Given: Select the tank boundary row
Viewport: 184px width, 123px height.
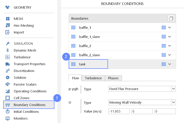Looking at the screenshot, I should tap(122, 64).
